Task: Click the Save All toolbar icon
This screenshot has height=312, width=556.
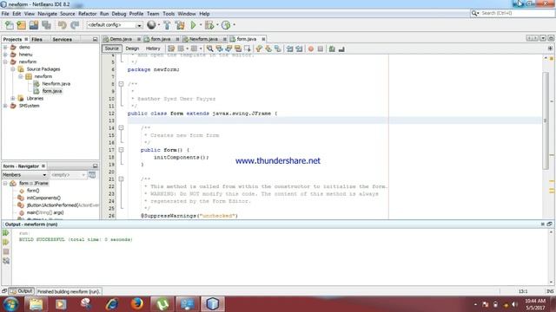Action: [46, 25]
